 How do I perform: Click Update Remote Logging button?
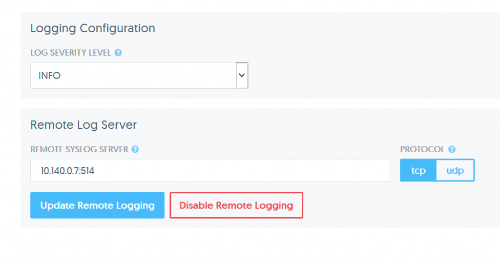[97, 205]
